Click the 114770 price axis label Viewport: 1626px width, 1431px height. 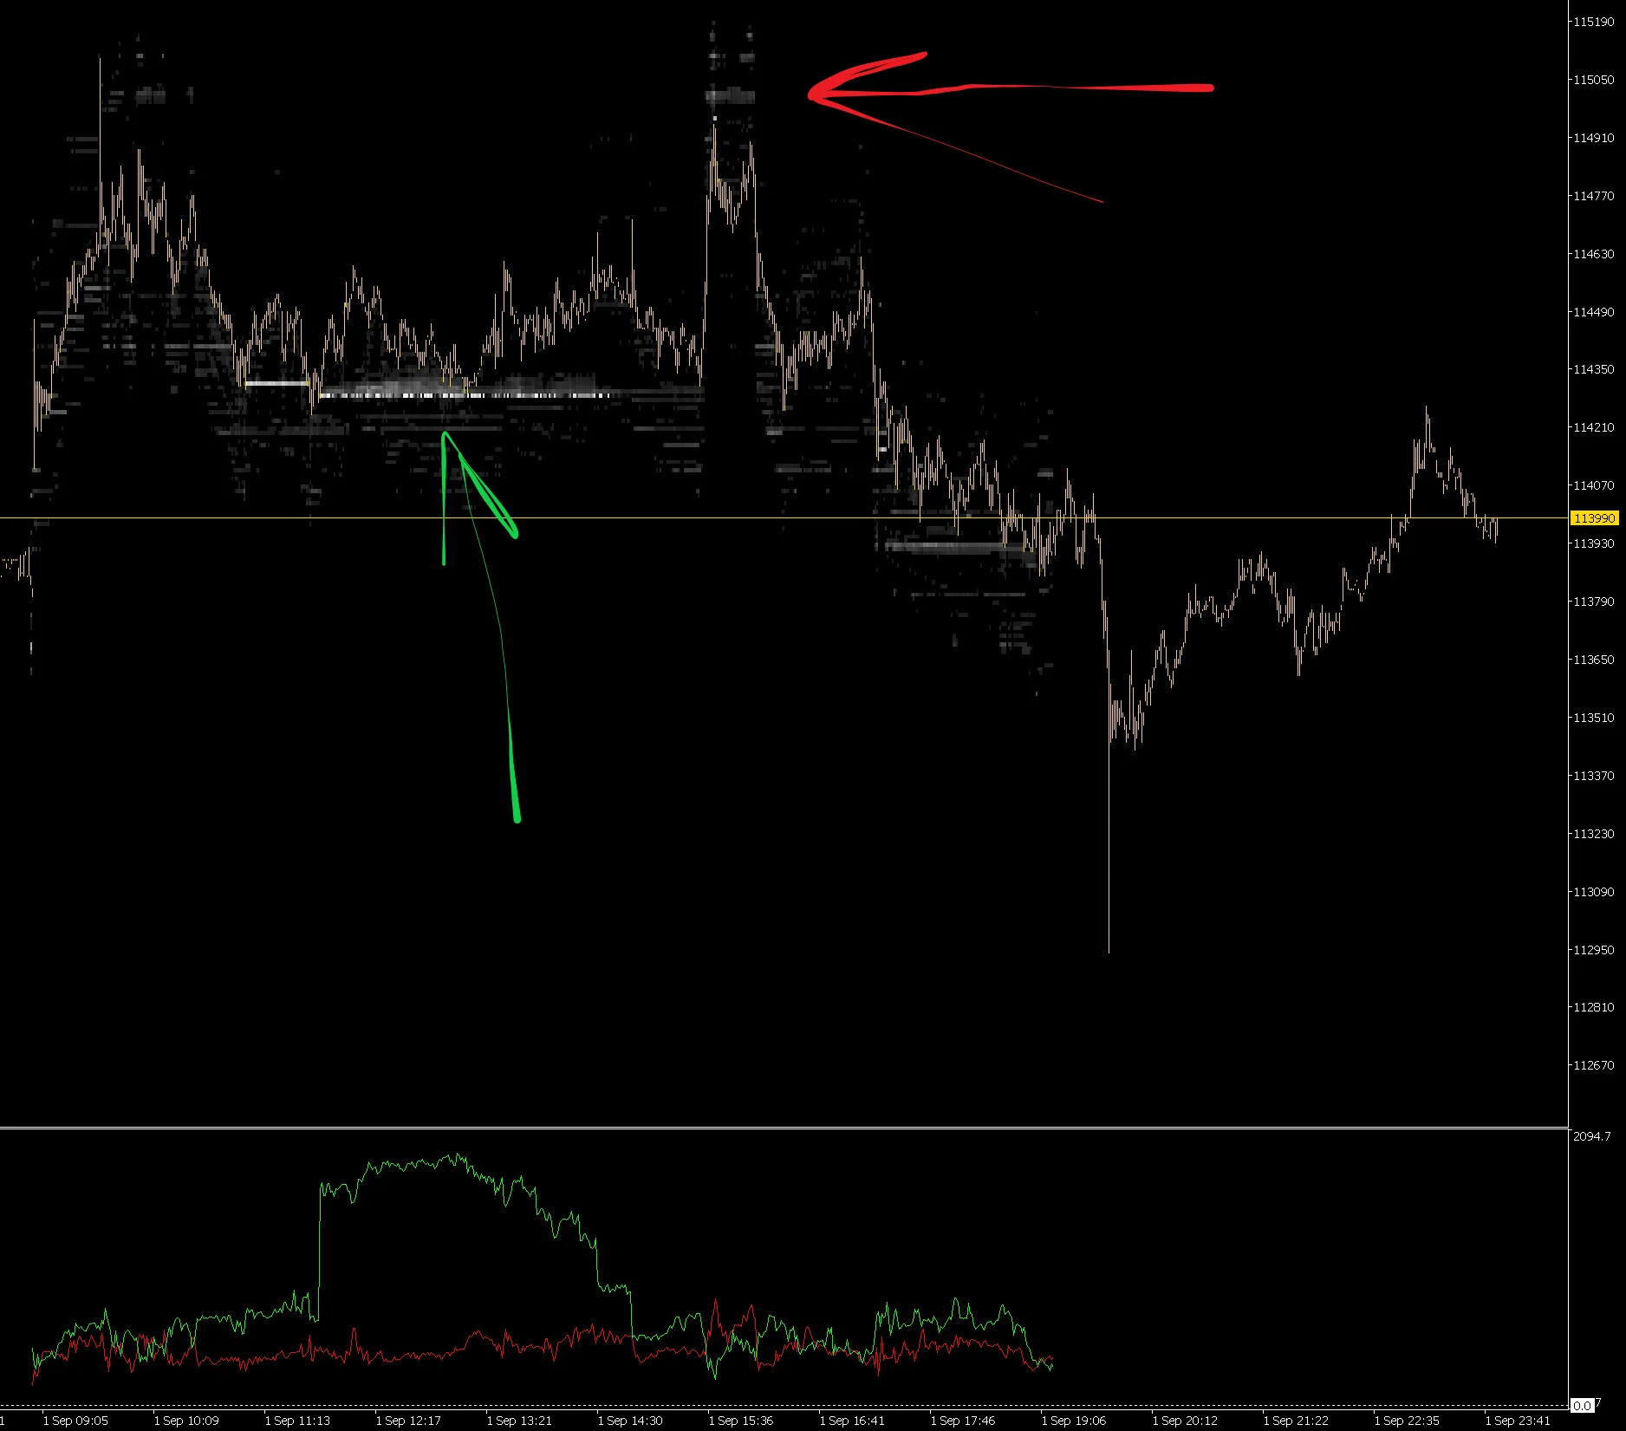pos(1594,196)
